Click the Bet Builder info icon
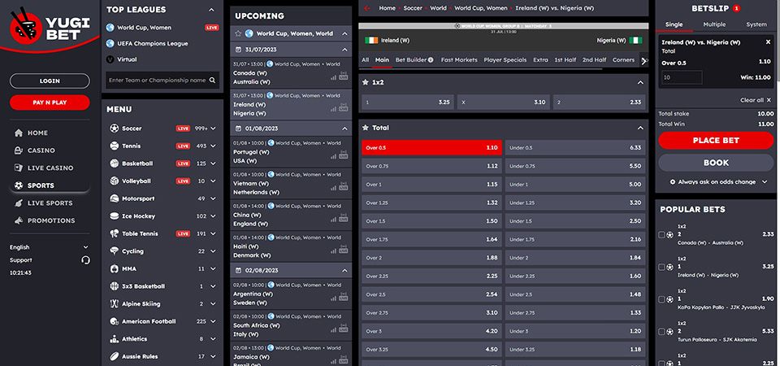The width and height of the screenshot is (780, 366). click(431, 59)
